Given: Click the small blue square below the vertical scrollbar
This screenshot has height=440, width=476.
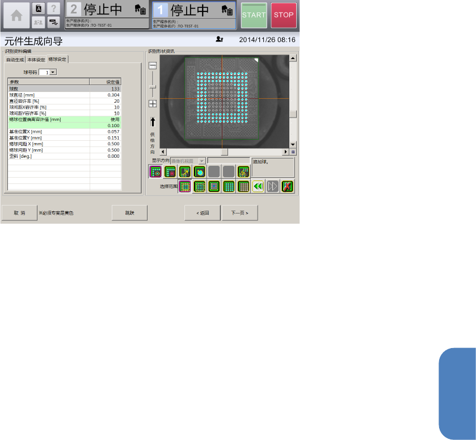Looking at the screenshot, I should (293, 152).
